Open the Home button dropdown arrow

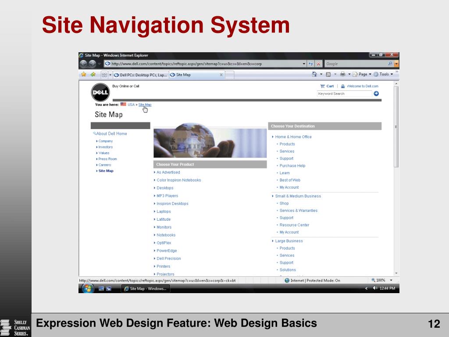(321, 74)
